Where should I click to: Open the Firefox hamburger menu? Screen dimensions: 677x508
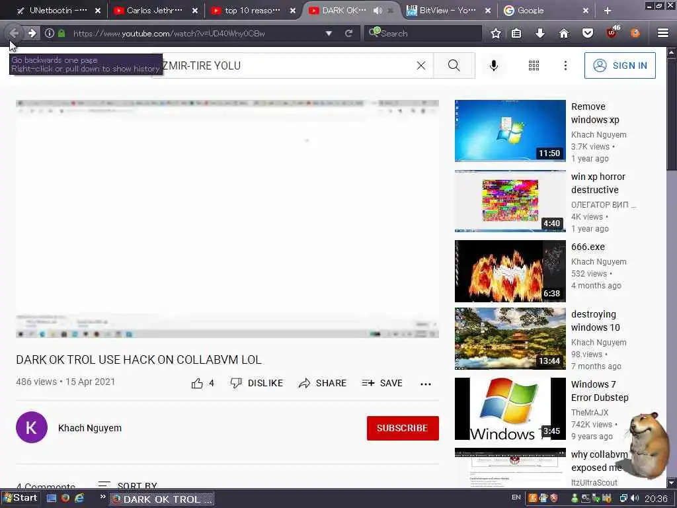662,33
